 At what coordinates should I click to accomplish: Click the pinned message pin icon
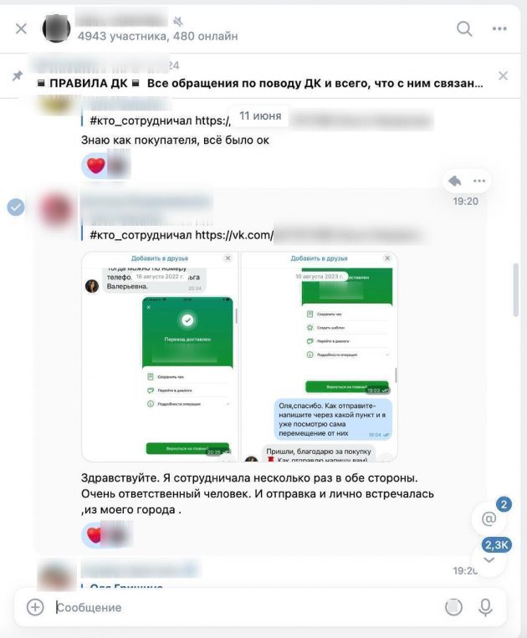coord(17,76)
